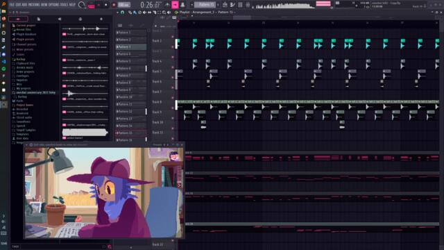The width and height of the screenshot is (444, 250).
Task: Click the main volume knob
Action: click(x=82, y=5)
